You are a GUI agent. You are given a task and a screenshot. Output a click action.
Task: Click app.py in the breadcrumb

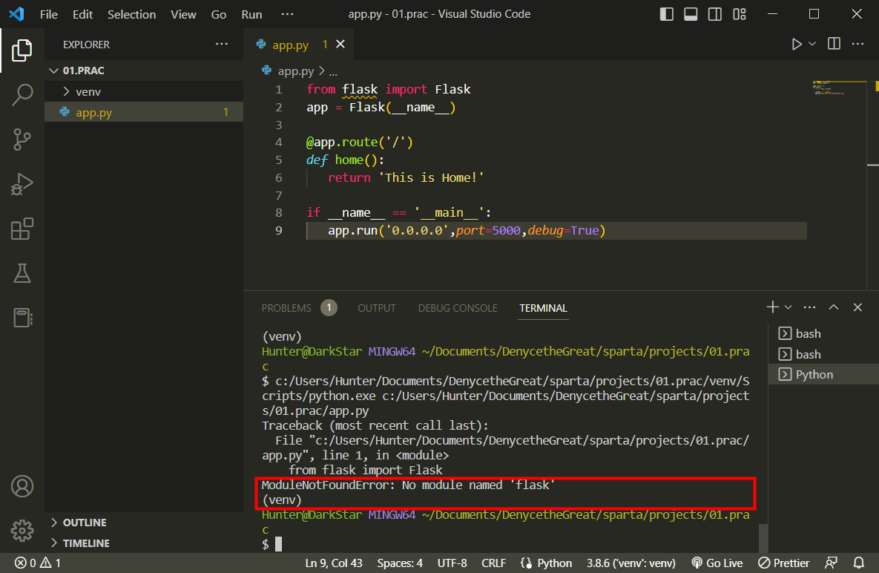(295, 71)
